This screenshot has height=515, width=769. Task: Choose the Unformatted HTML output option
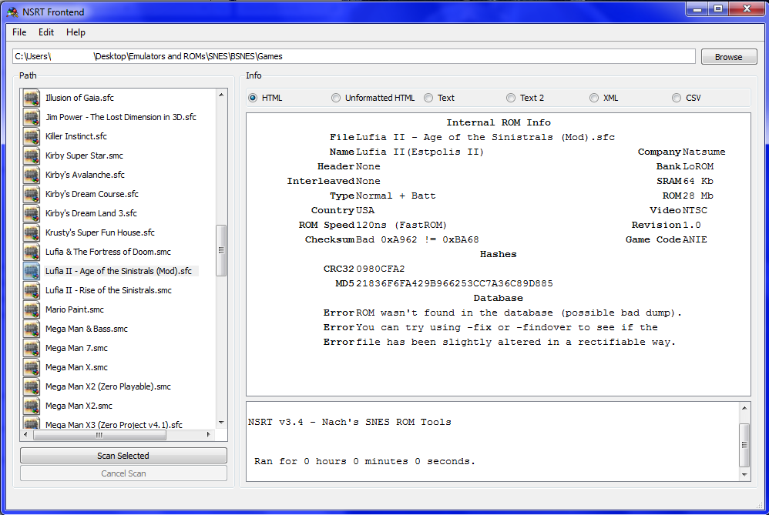tap(336, 98)
